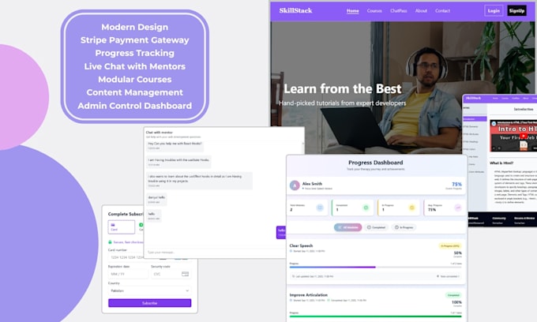
Task: Click the Progress Dashboard heading
Action: [376, 163]
